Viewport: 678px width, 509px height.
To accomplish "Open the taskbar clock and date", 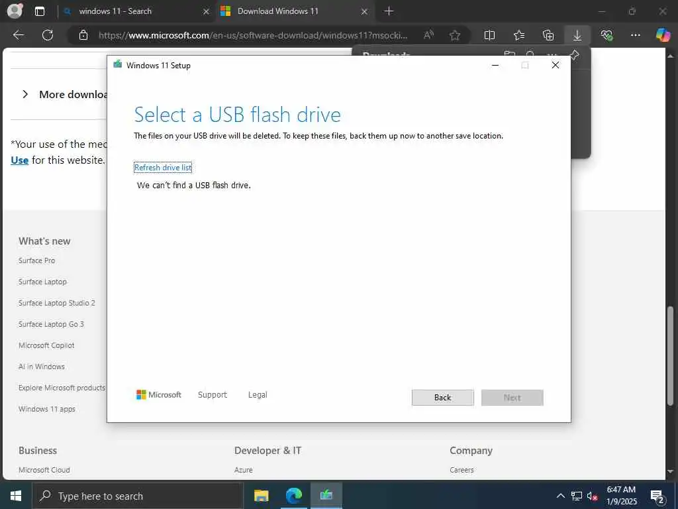I will click(622, 496).
